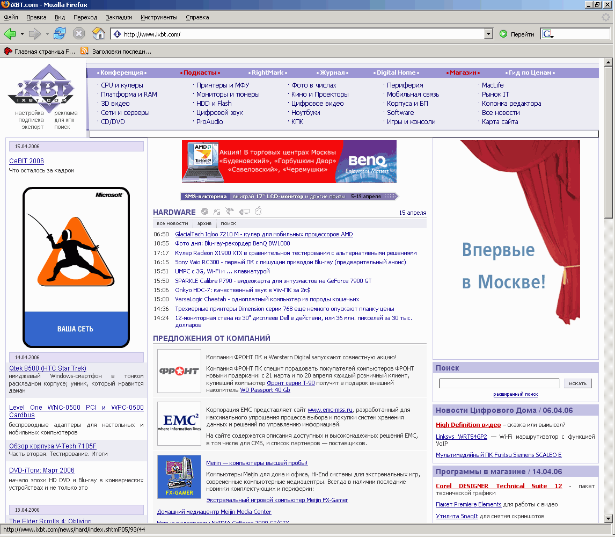The height and width of the screenshot is (537, 615).
Task: Open the Гид по Ценам nav tab
Action: pyautogui.click(x=530, y=72)
